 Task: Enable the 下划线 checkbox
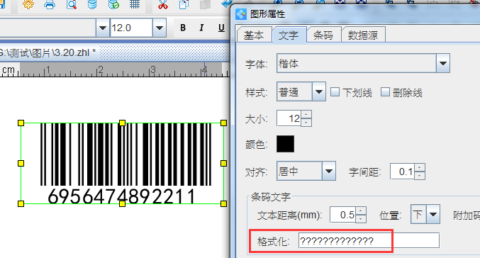(x=335, y=92)
